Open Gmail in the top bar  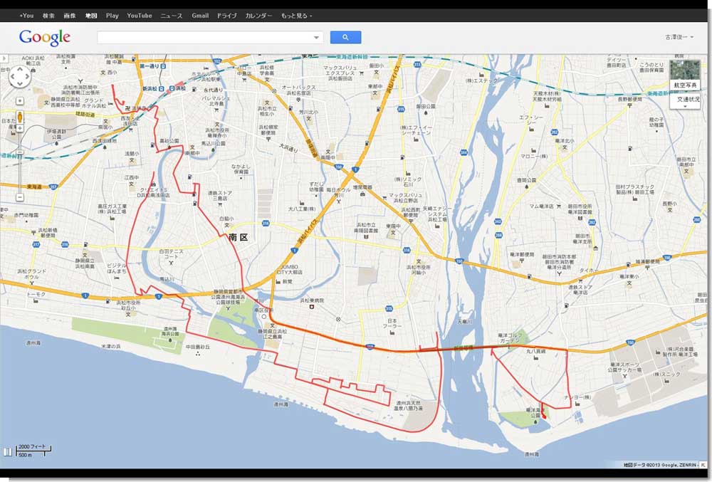pos(200,16)
